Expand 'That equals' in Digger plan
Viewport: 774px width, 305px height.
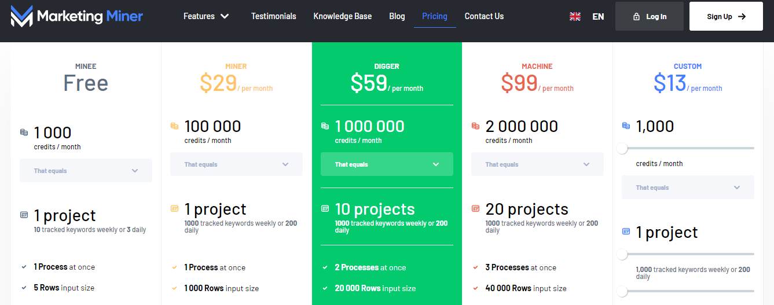tap(387, 164)
